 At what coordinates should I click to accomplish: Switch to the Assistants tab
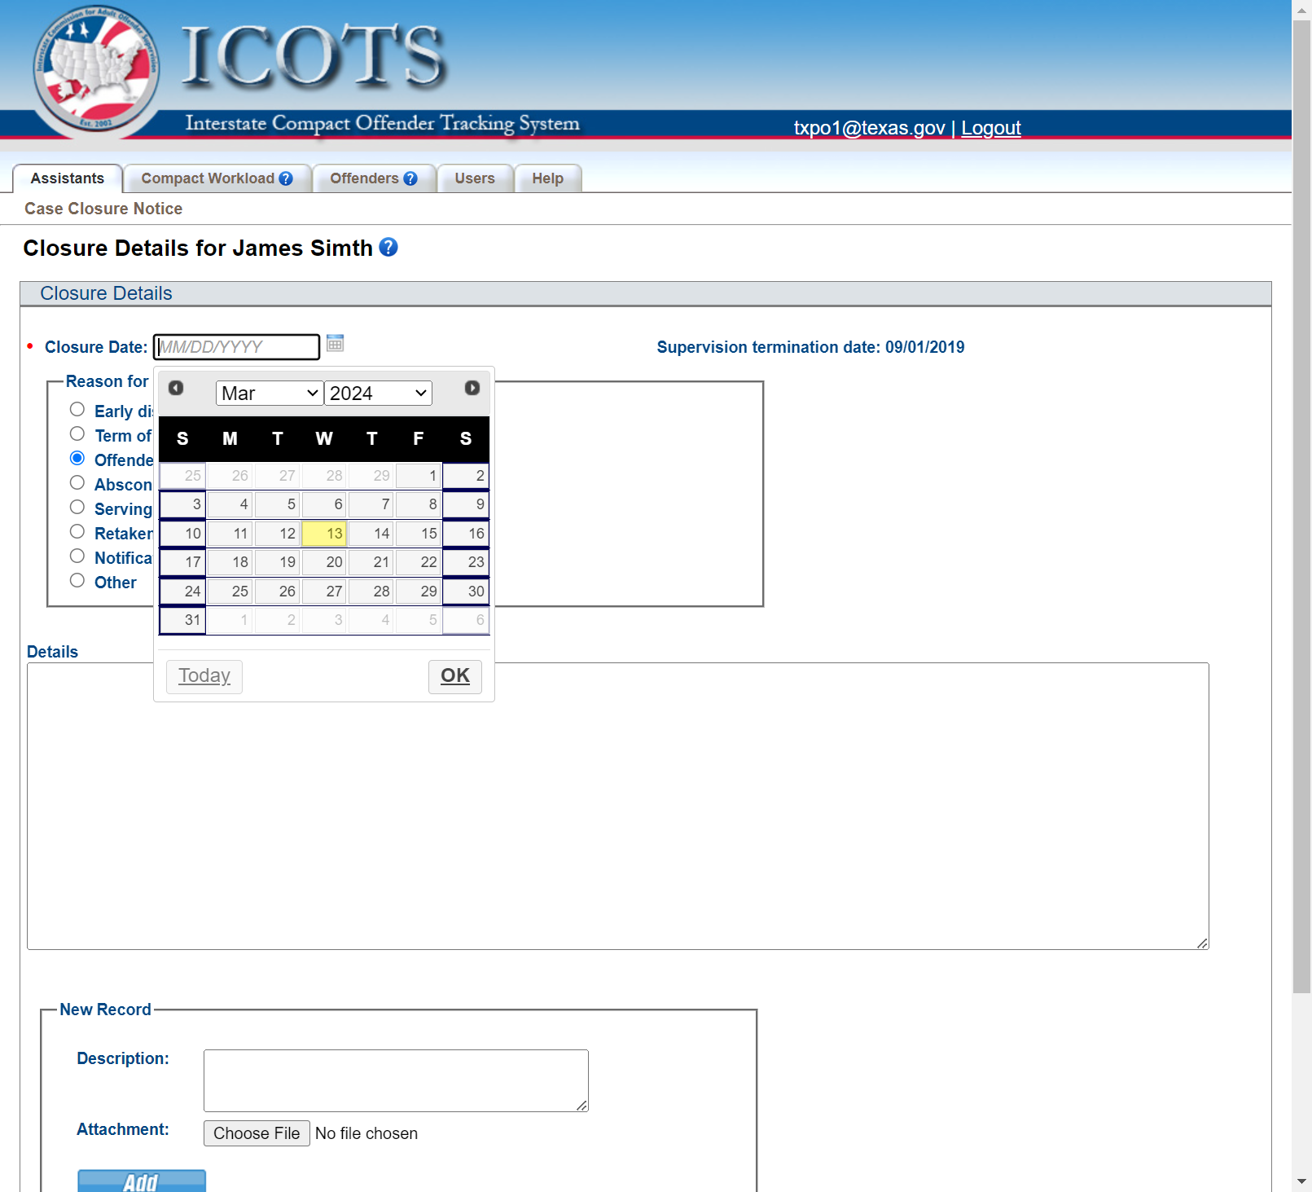click(x=68, y=178)
